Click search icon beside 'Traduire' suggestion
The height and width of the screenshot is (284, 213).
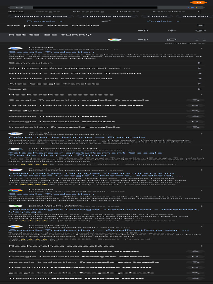[196, 111]
